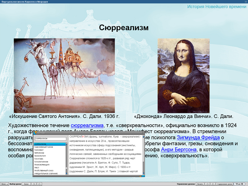Click back page arrow next to Начало
Image resolution: width=248 pixels, height=186 pixels.
click(208, 184)
